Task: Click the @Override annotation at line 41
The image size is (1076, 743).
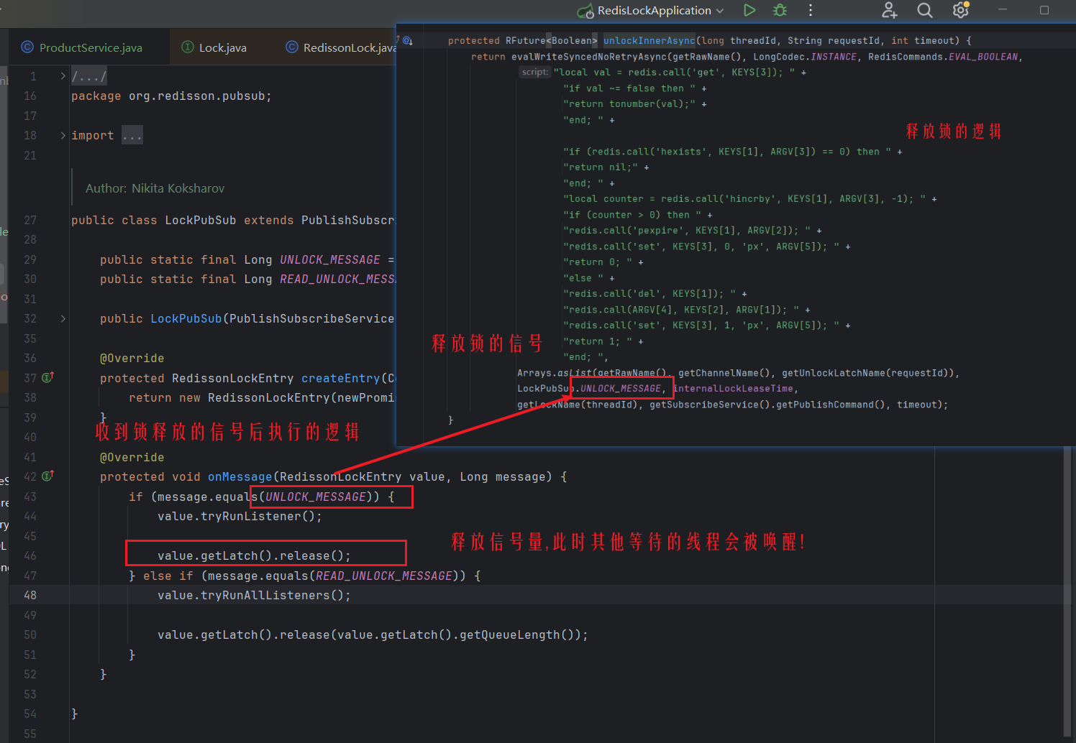Action: point(132,457)
